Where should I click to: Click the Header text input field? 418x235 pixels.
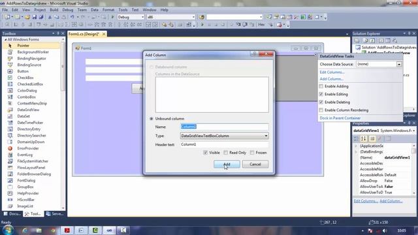224,144
